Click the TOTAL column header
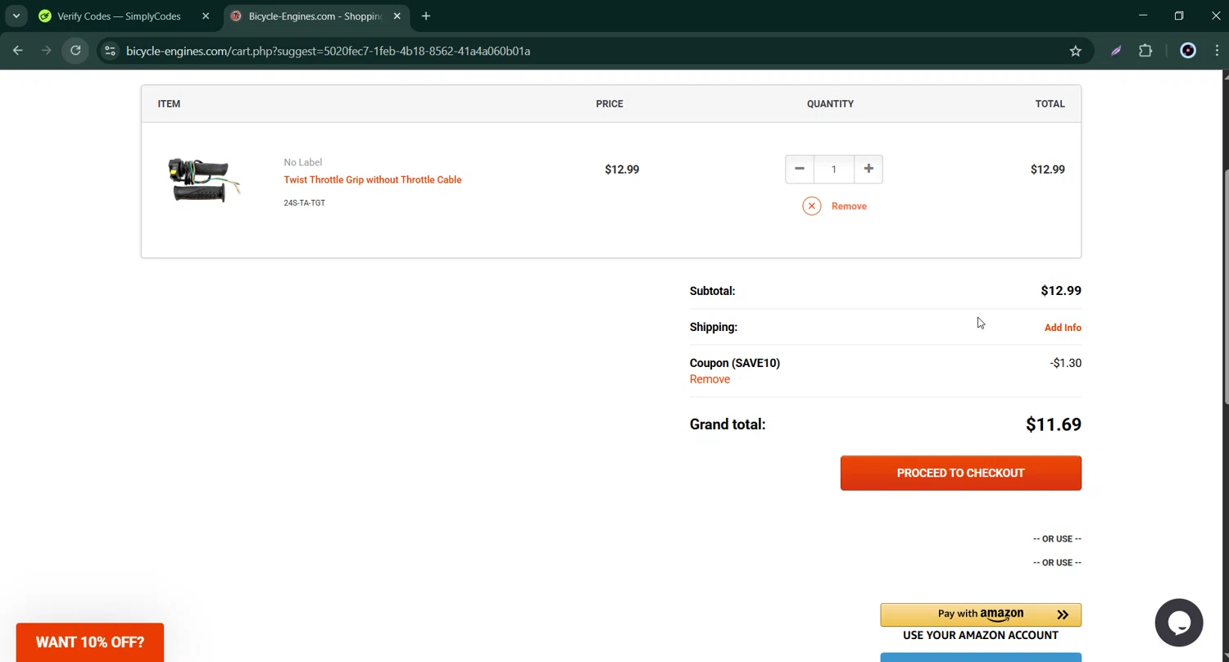 tap(1050, 104)
